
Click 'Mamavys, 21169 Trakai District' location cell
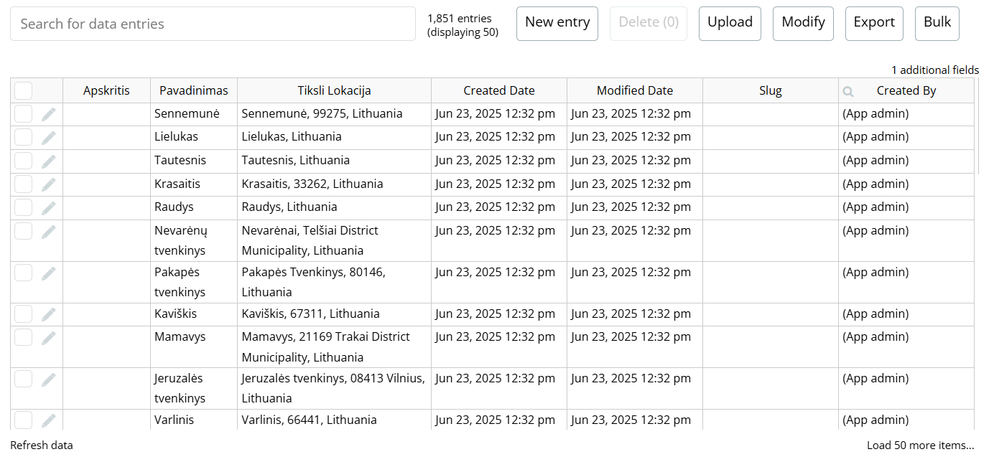pyautogui.click(x=334, y=346)
